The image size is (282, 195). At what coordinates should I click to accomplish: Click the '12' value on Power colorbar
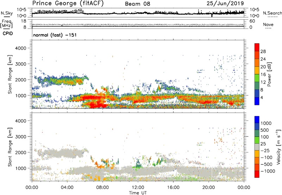pos(263,82)
